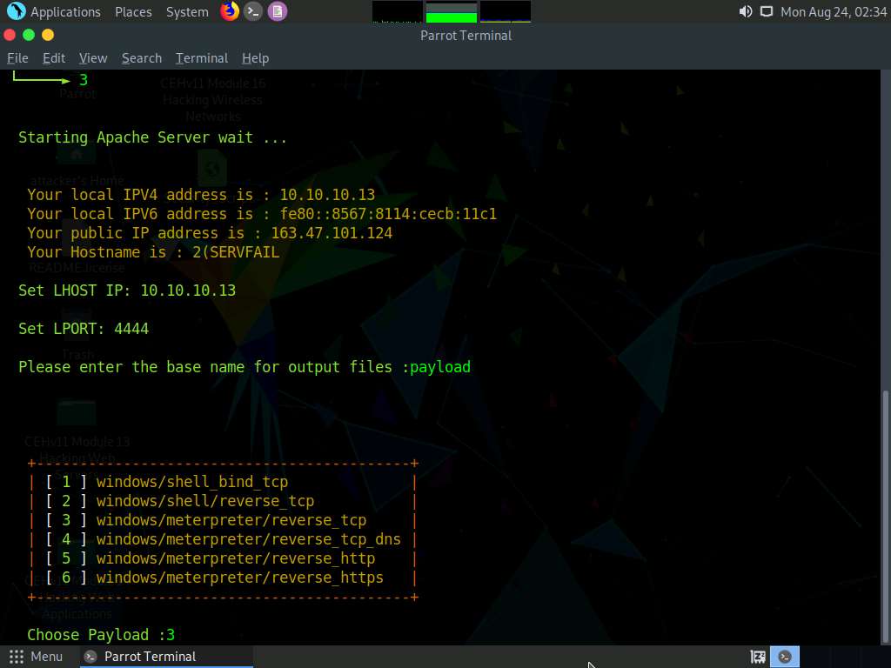891x668 pixels.
Task: Launch terminal from top panel launcher
Action: [253, 11]
